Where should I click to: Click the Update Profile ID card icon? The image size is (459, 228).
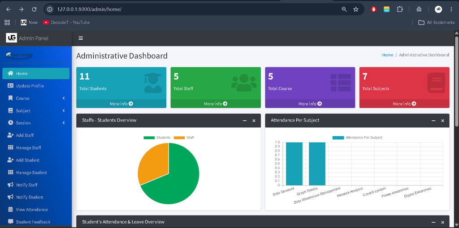11,86
